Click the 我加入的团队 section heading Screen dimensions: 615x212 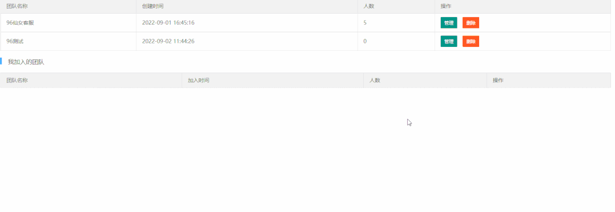tap(26, 62)
